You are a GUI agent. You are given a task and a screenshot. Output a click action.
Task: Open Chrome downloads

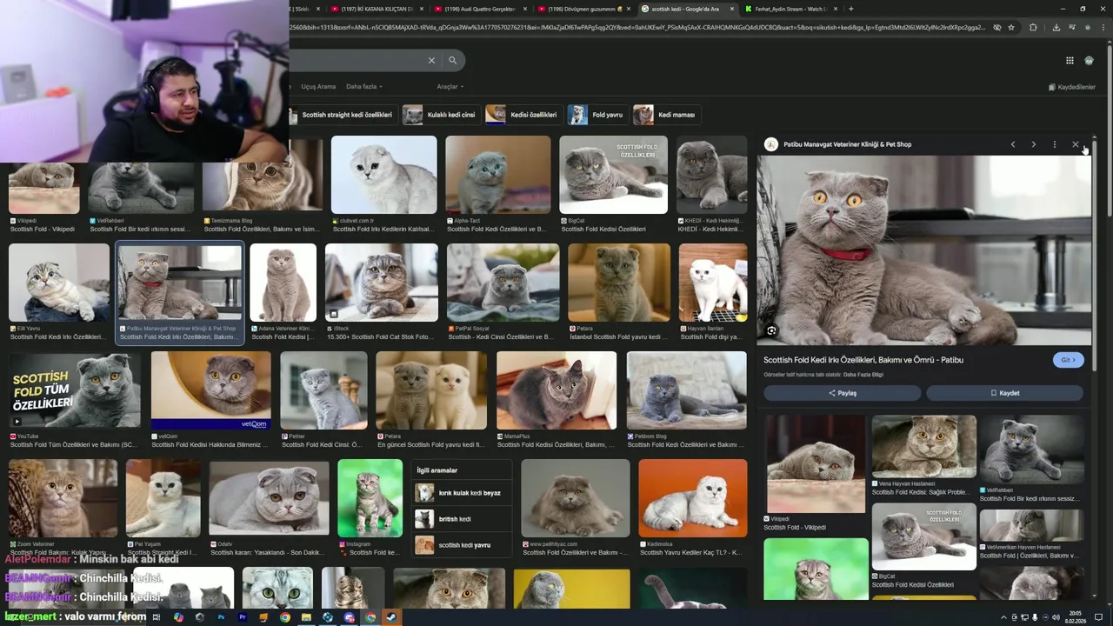click(x=1056, y=27)
